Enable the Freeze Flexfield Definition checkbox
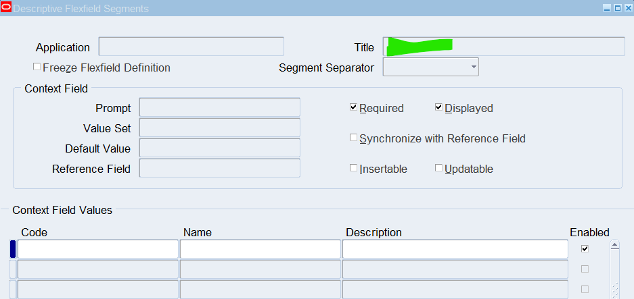This screenshot has height=299, width=634. click(37, 67)
